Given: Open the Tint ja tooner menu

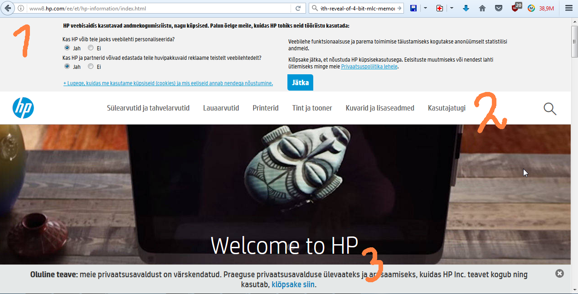Looking at the screenshot, I should point(312,108).
